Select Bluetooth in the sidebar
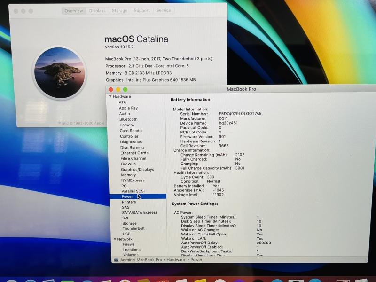 (x=128, y=119)
